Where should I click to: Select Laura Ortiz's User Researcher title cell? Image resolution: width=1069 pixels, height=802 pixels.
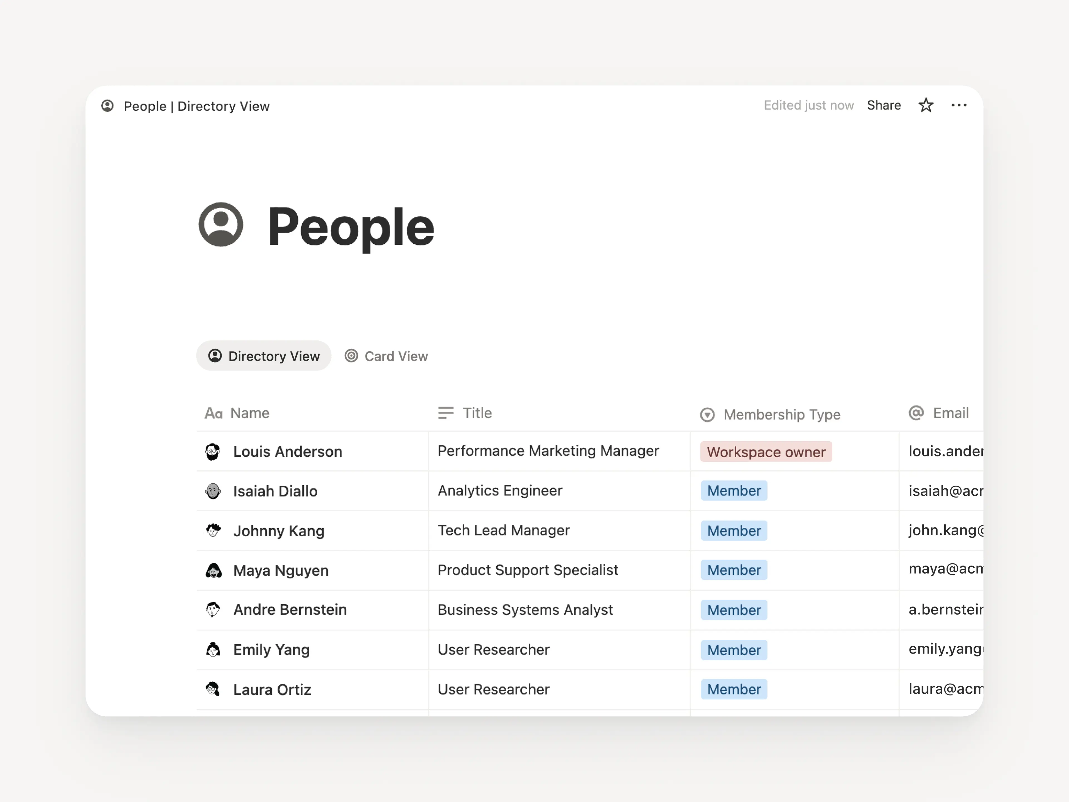(x=493, y=689)
